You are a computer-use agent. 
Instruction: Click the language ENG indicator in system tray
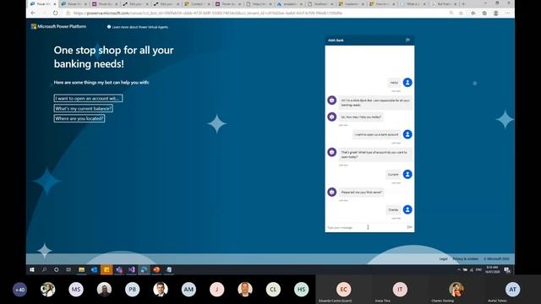[x=478, y=269]
